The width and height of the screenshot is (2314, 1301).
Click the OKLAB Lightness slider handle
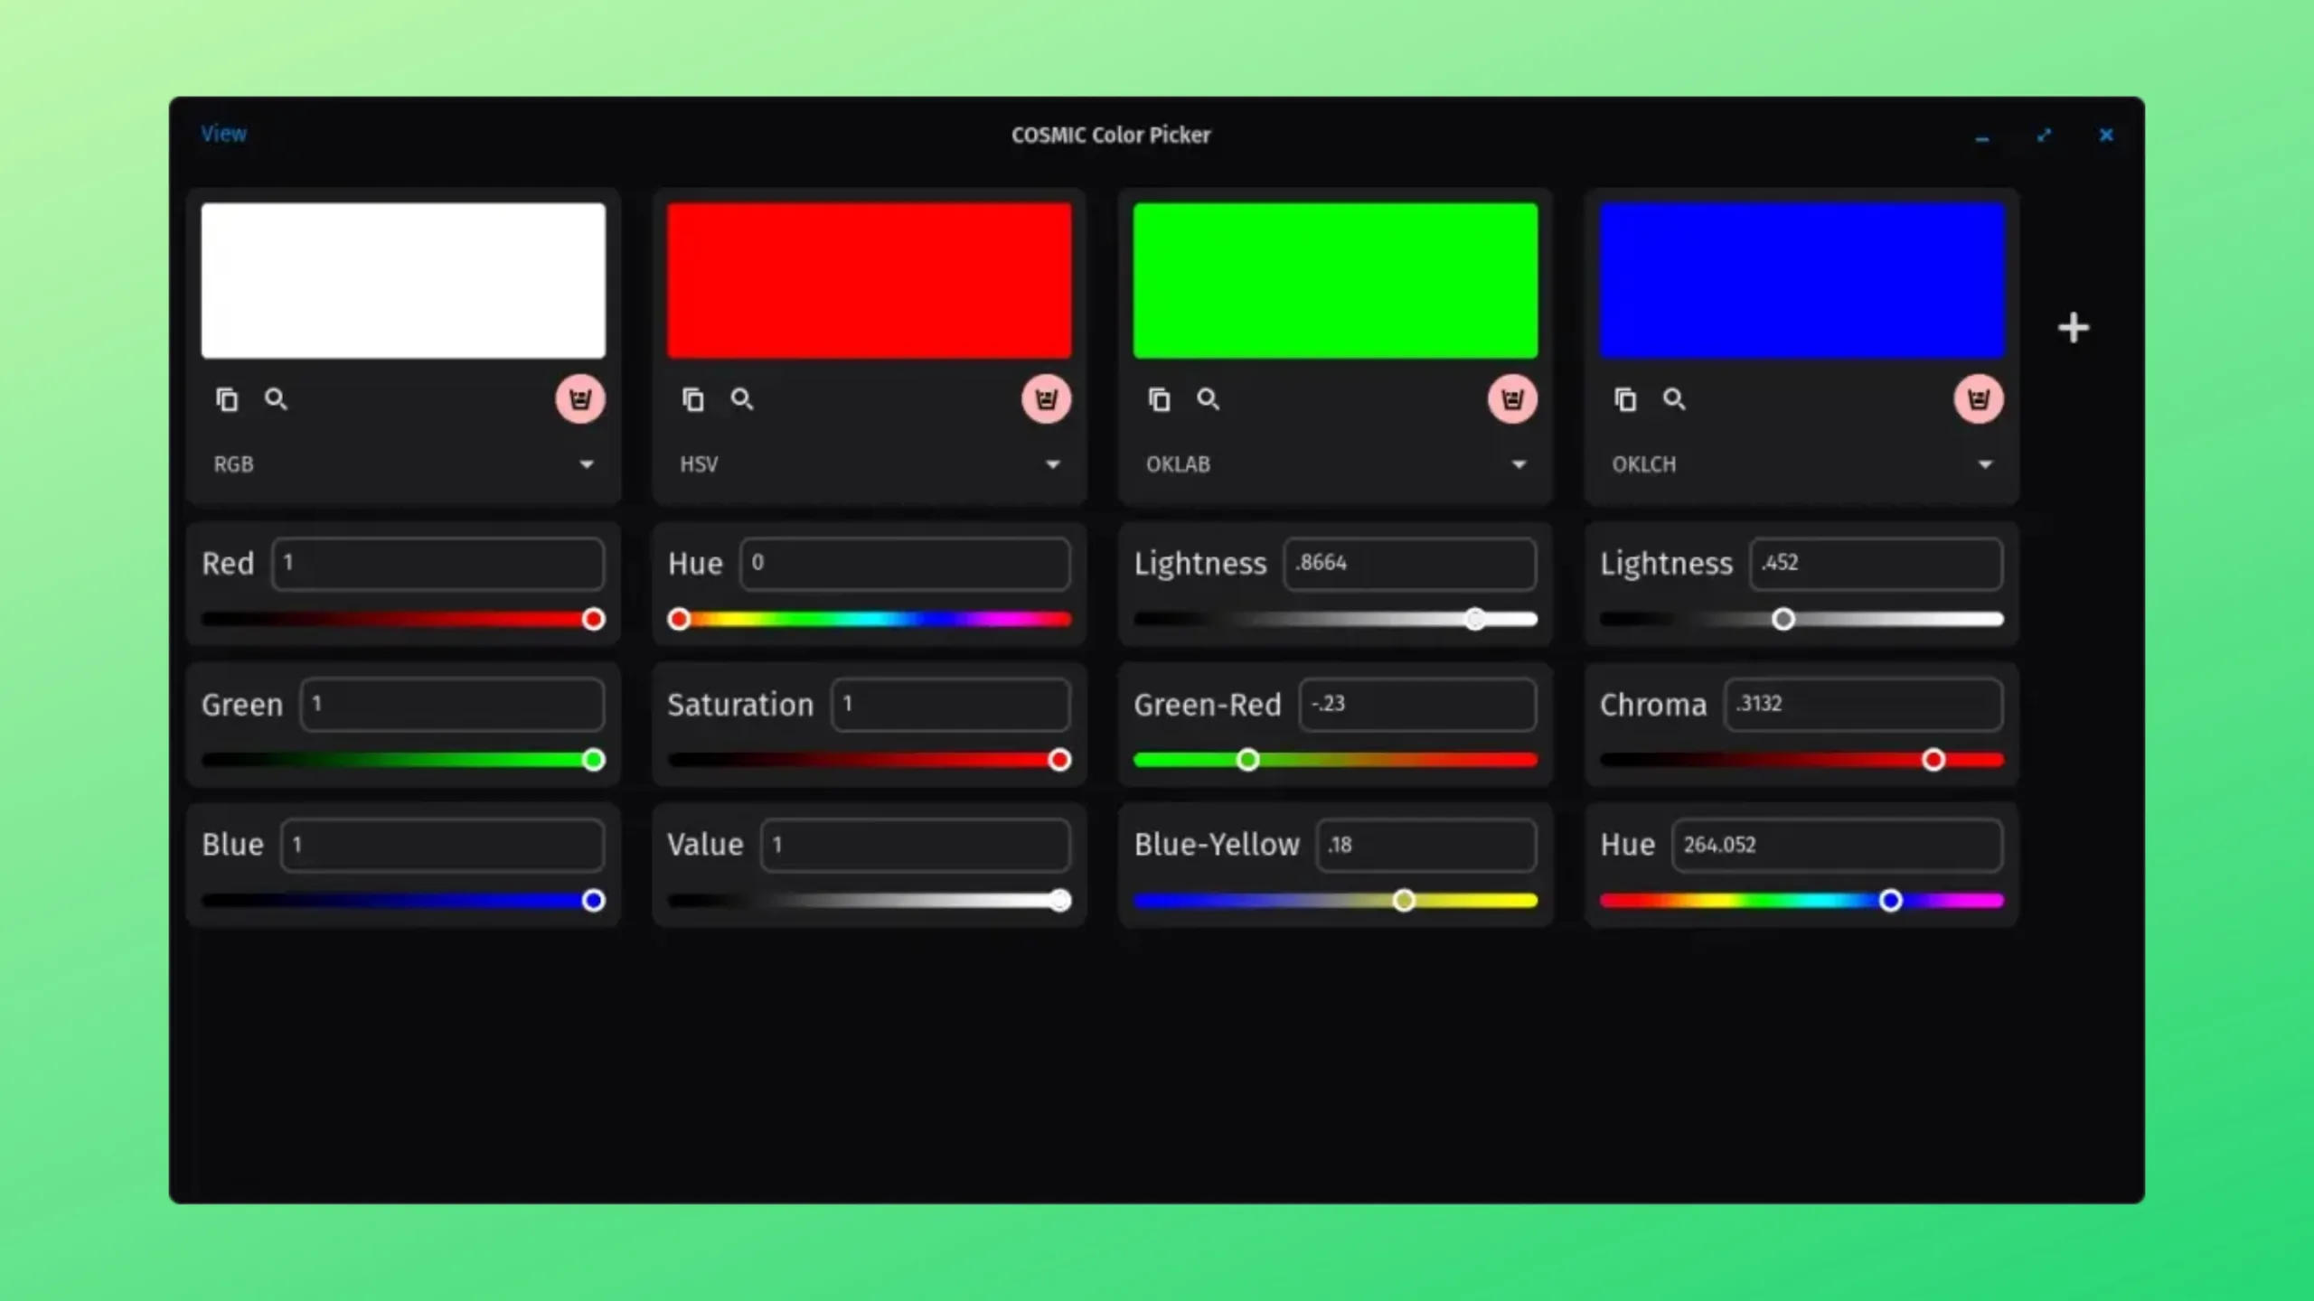click(1475, 620)
